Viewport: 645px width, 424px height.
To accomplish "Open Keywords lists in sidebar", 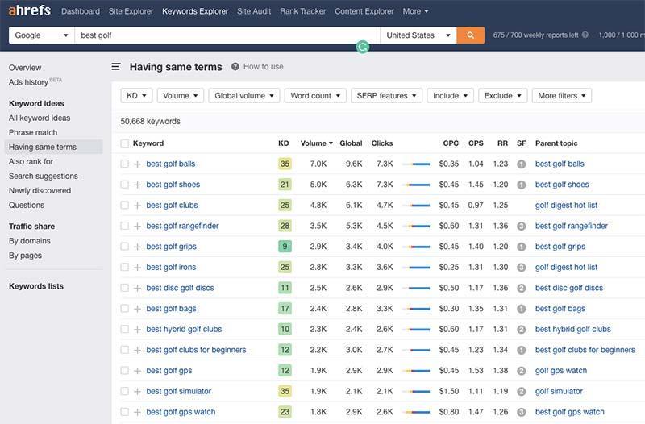I will 36,286.
